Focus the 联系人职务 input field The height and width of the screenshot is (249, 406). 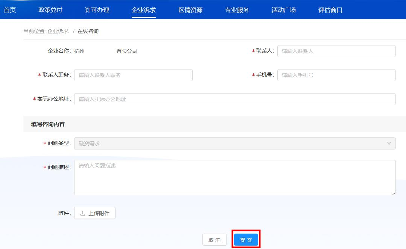coord(133,75)
